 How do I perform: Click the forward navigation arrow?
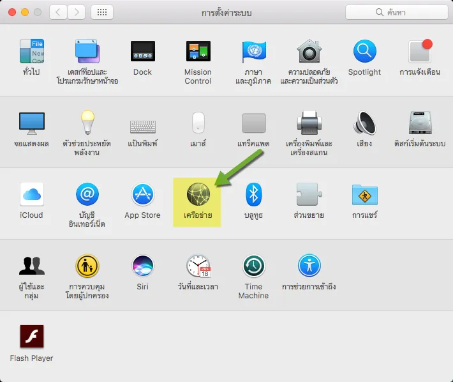77,12
